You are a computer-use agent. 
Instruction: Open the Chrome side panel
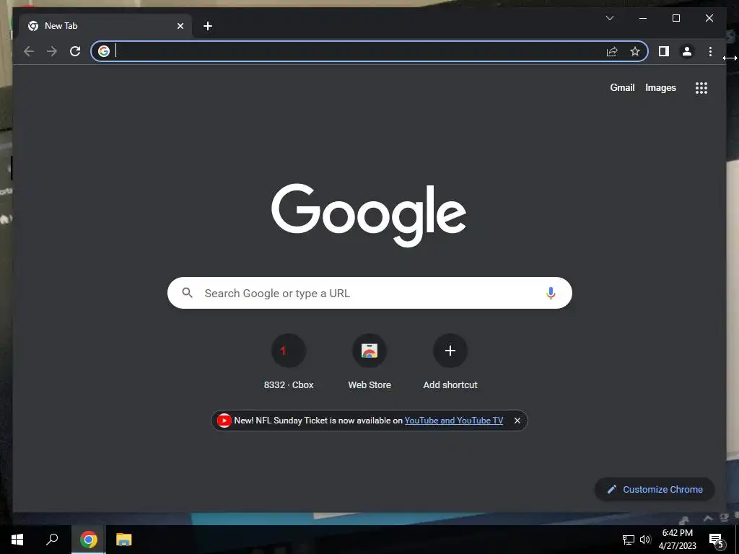coord(664,51)
